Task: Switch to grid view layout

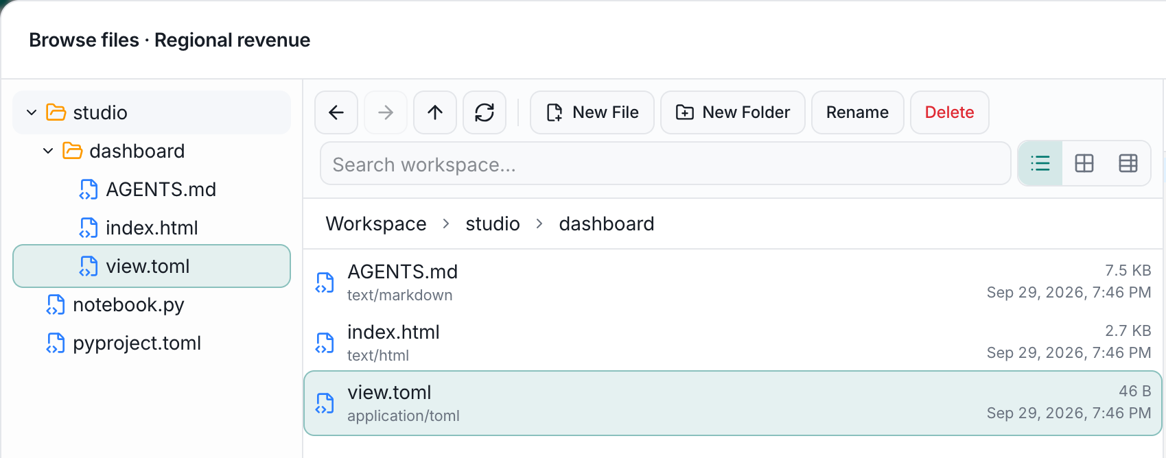Action: coord(1084,163)
